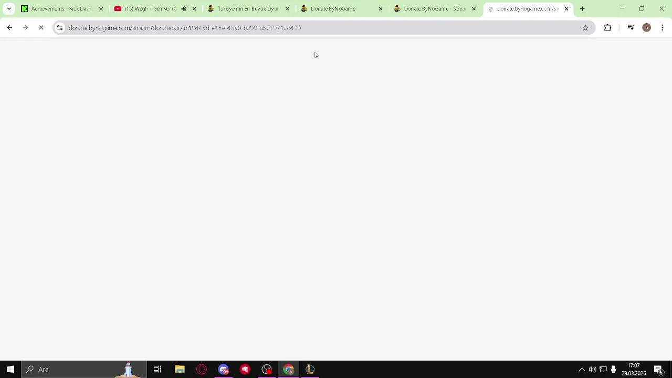Launch Opera GX browser from the taskbar

pos(202,369)
